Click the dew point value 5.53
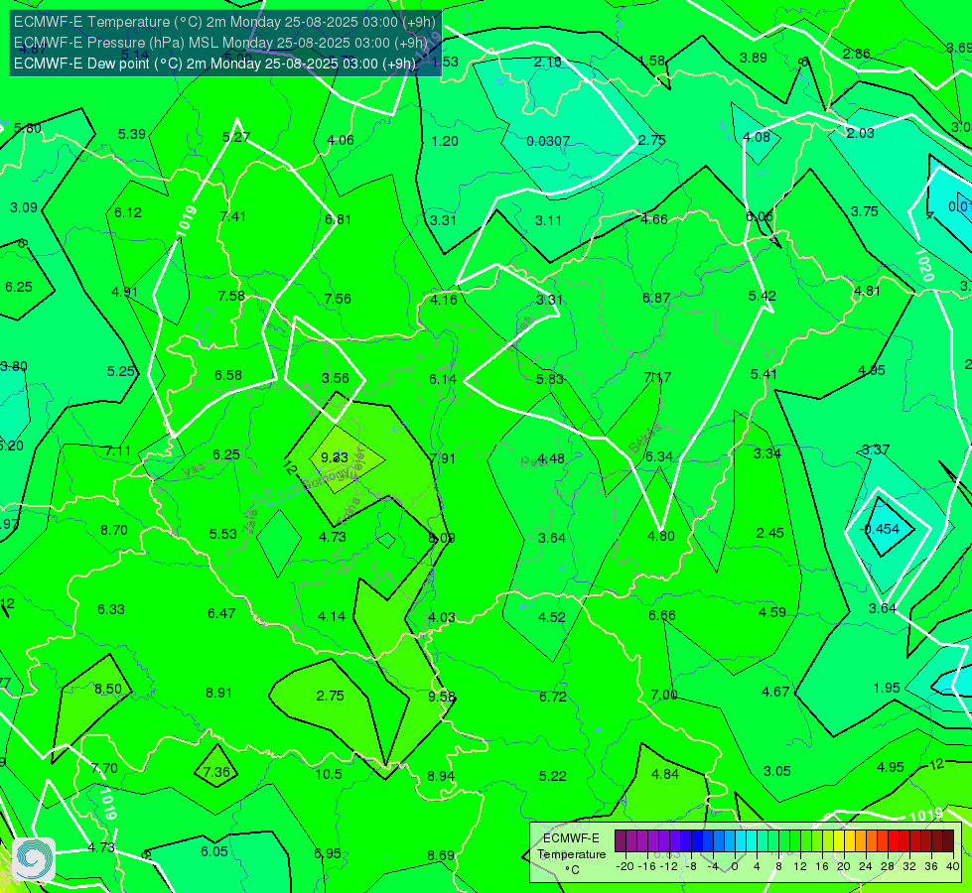 (223, 534)
